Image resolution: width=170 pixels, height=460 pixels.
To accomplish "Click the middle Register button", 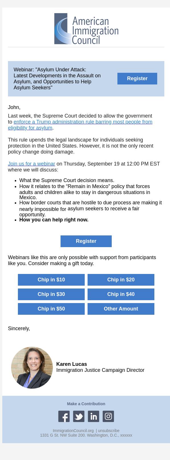I will click(86, 241).
